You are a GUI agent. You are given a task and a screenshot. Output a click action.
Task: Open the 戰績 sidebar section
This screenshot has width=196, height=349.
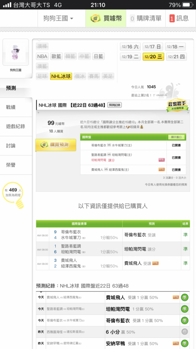point(16,107)
